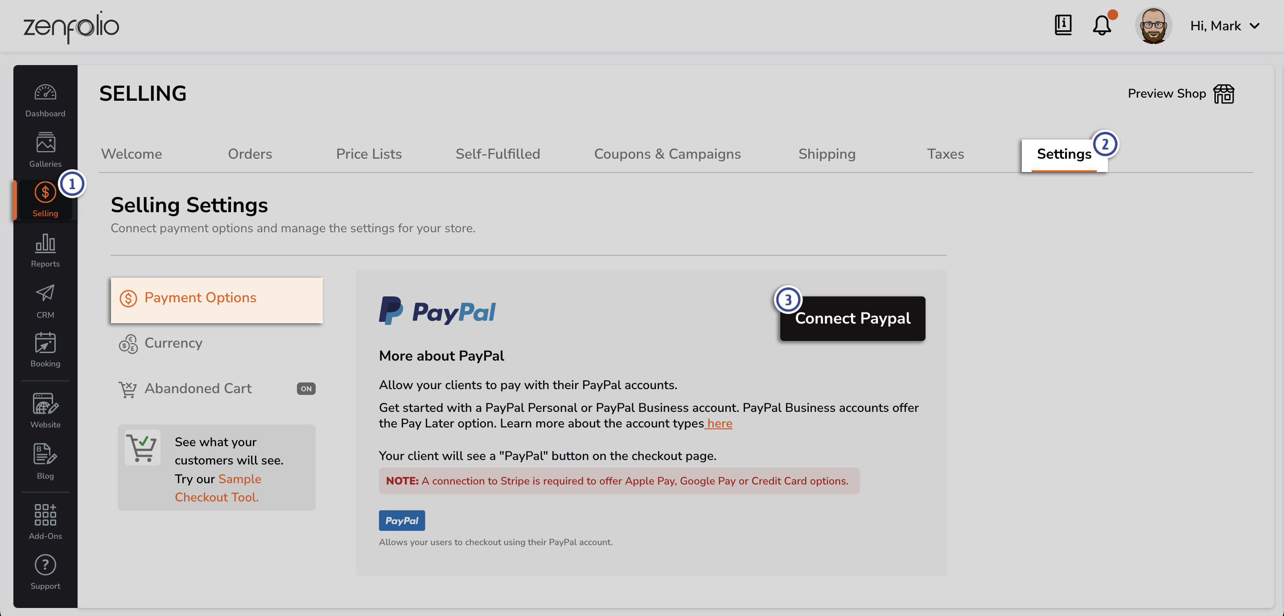This screenshot has width=1284, height=616.
Task: Select Currency in the settings menu
Action: point(173,343)
